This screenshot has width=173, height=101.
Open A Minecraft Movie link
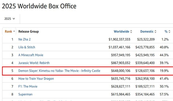click(31, 55)
